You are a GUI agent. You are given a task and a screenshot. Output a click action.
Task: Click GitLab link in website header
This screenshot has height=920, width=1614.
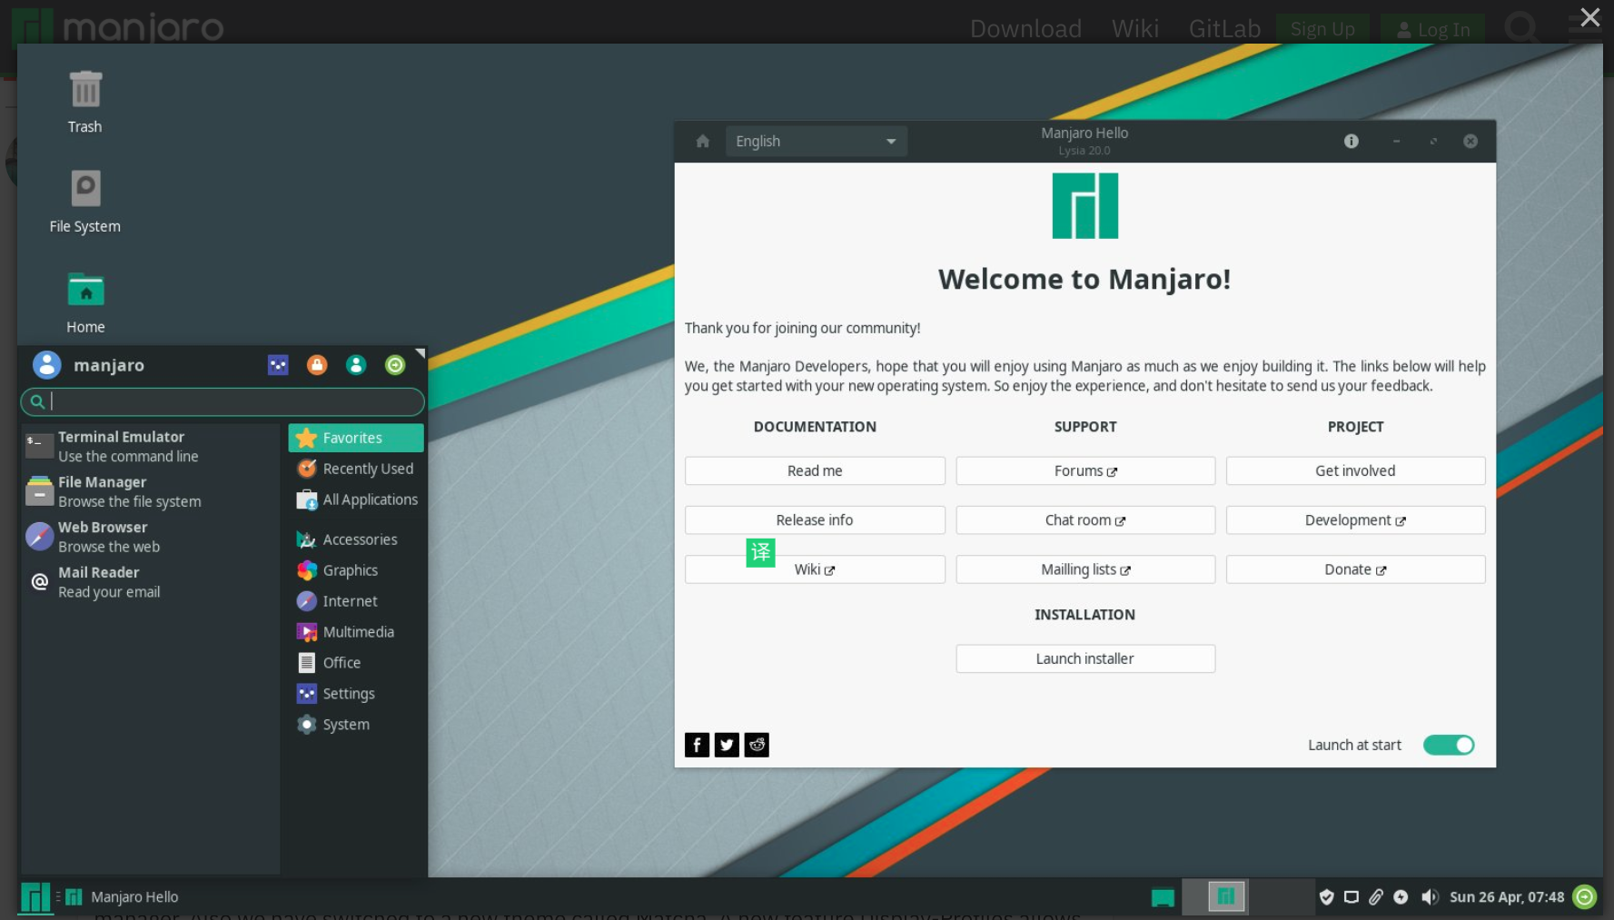(1224, 29)
